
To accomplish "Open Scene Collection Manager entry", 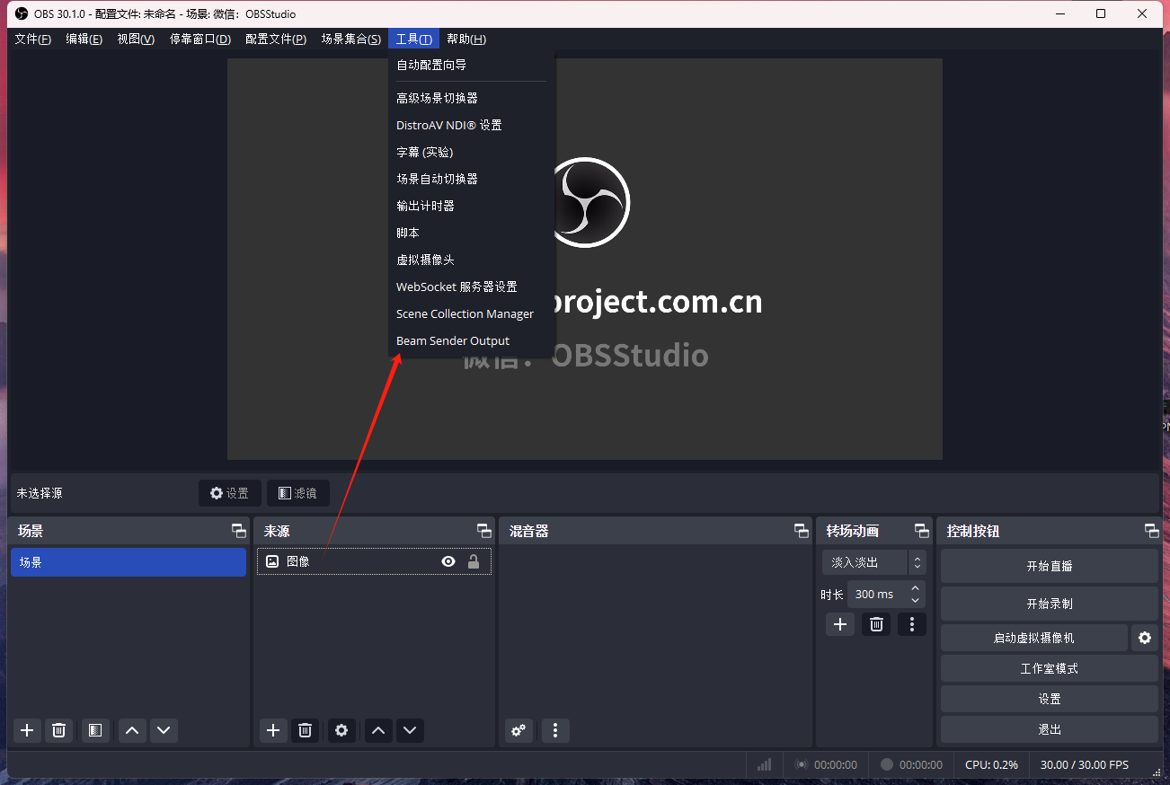I will pyautogui.click(x=473, y=313).
